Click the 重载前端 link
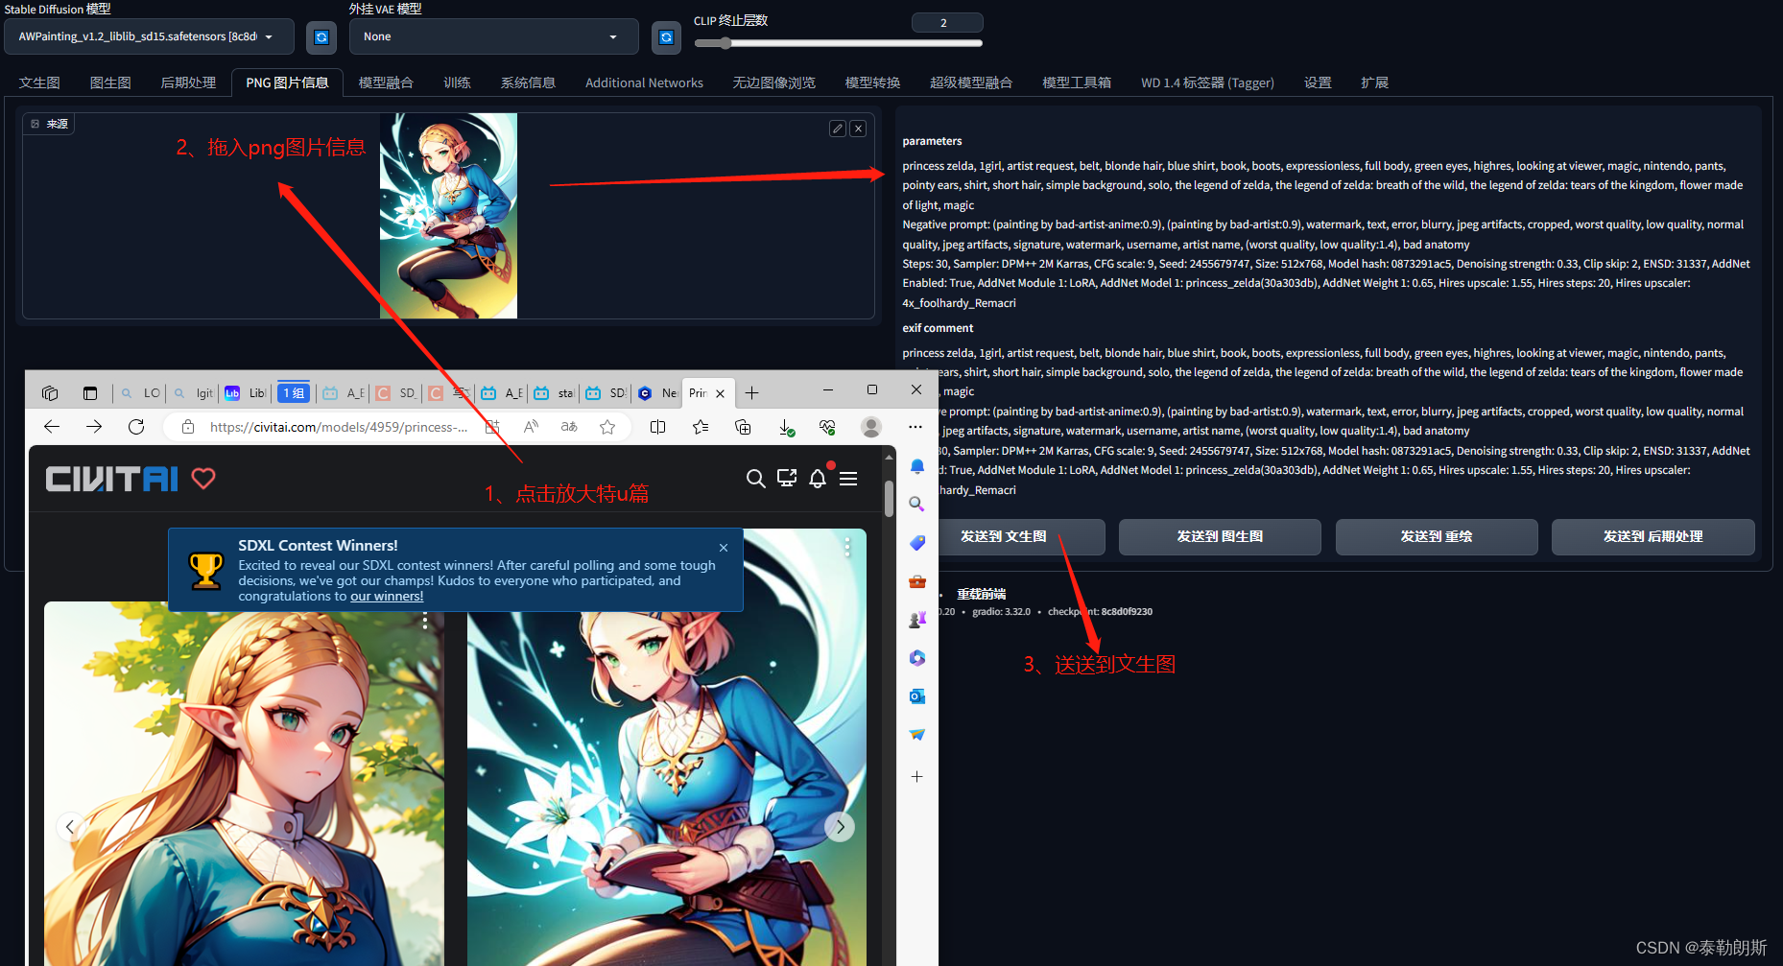Viewport: 1783px width, 966px height. pos(981,595)
